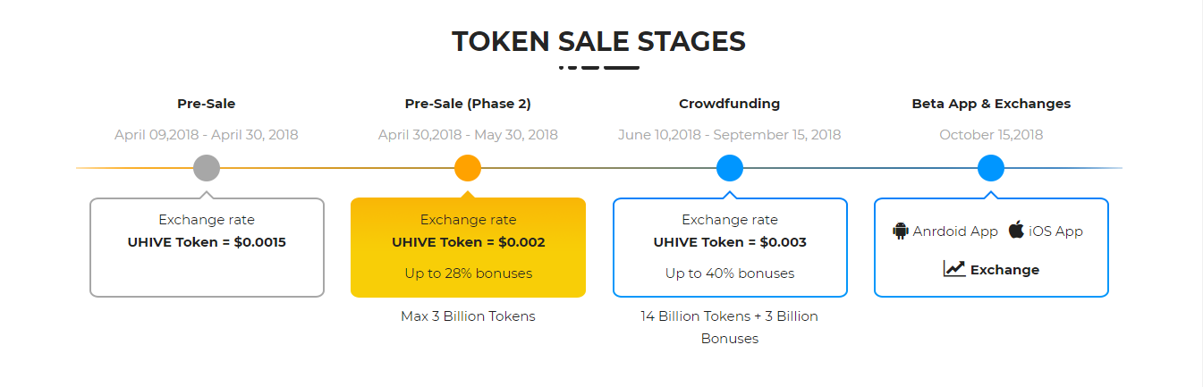Click the Android robot icon
Viewport: 1203px width, 387px height.
(901, 231)
